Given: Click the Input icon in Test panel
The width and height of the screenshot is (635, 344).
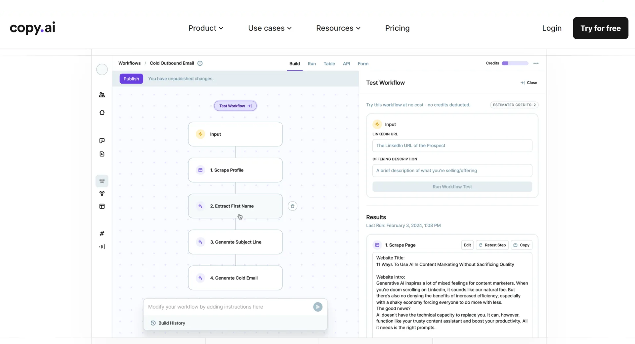Looking at the screenshot, I should point(377,124).
